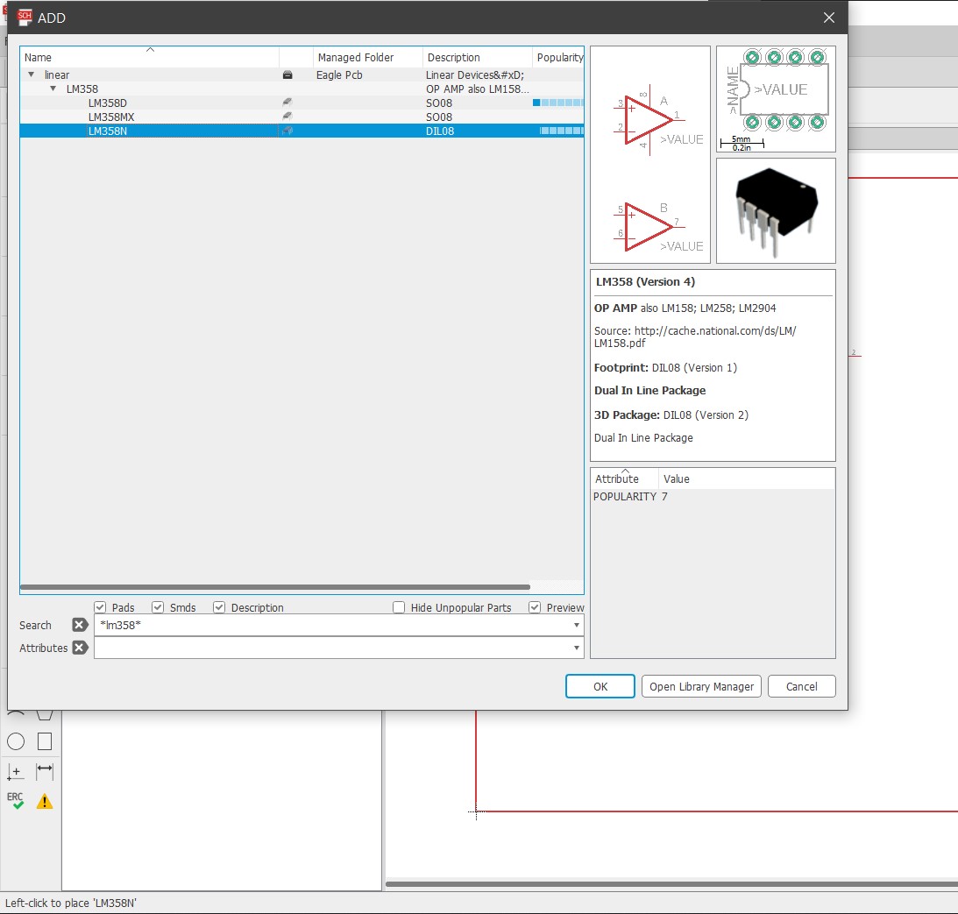This screenshot has height=914, width=958.
Task: Click the yellow warning errors icon
Action: coord(45,801)
